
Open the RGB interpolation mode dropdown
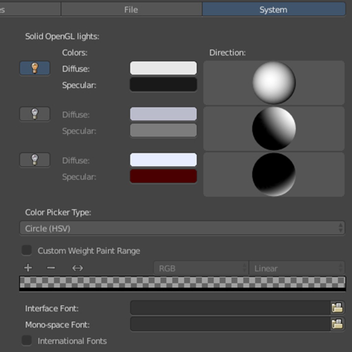(201, 268)
